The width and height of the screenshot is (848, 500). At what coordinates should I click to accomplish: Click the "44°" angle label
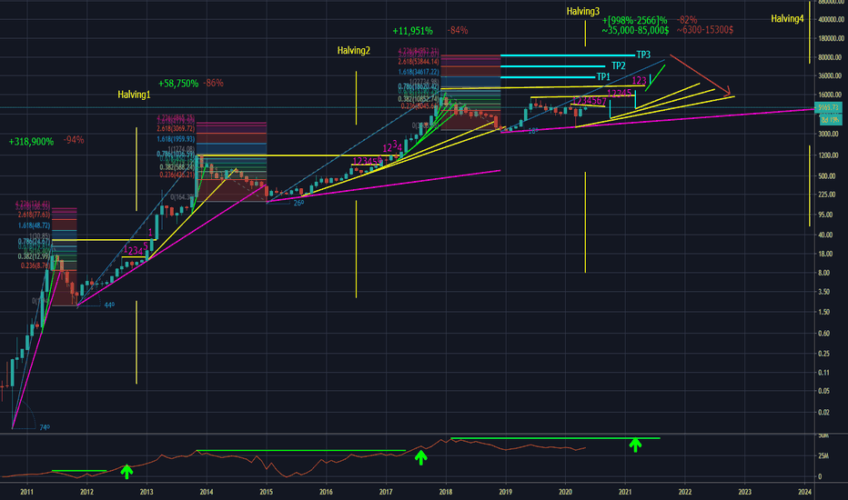[109, 305]
